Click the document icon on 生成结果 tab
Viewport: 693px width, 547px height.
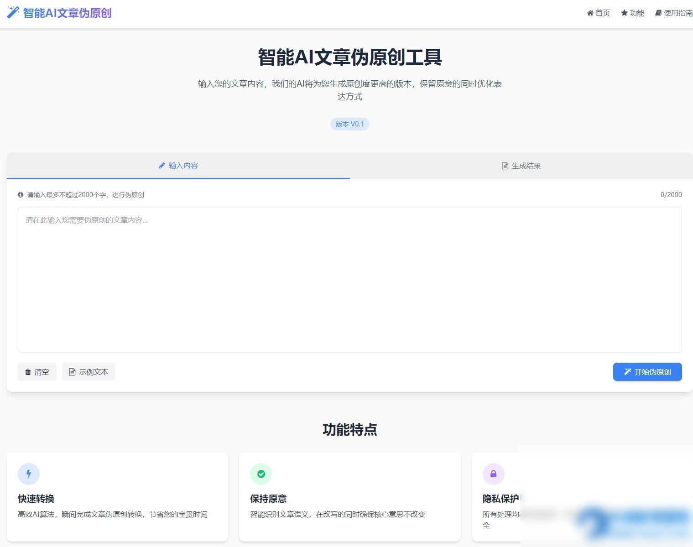[504, 165]
